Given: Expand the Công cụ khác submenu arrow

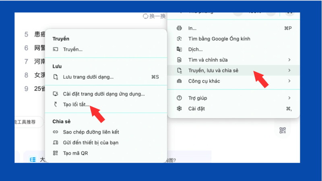Looking at the screenshot, I should pyautogui.click(x=289, y=81).
